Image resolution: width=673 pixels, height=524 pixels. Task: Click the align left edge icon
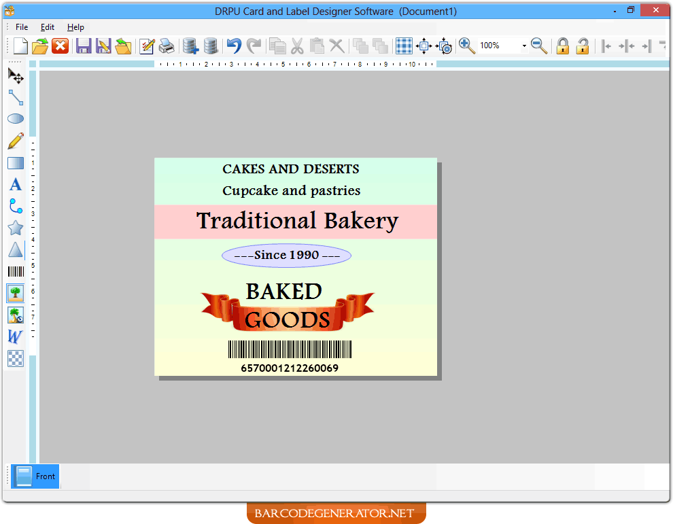click(x=606, y=46)
